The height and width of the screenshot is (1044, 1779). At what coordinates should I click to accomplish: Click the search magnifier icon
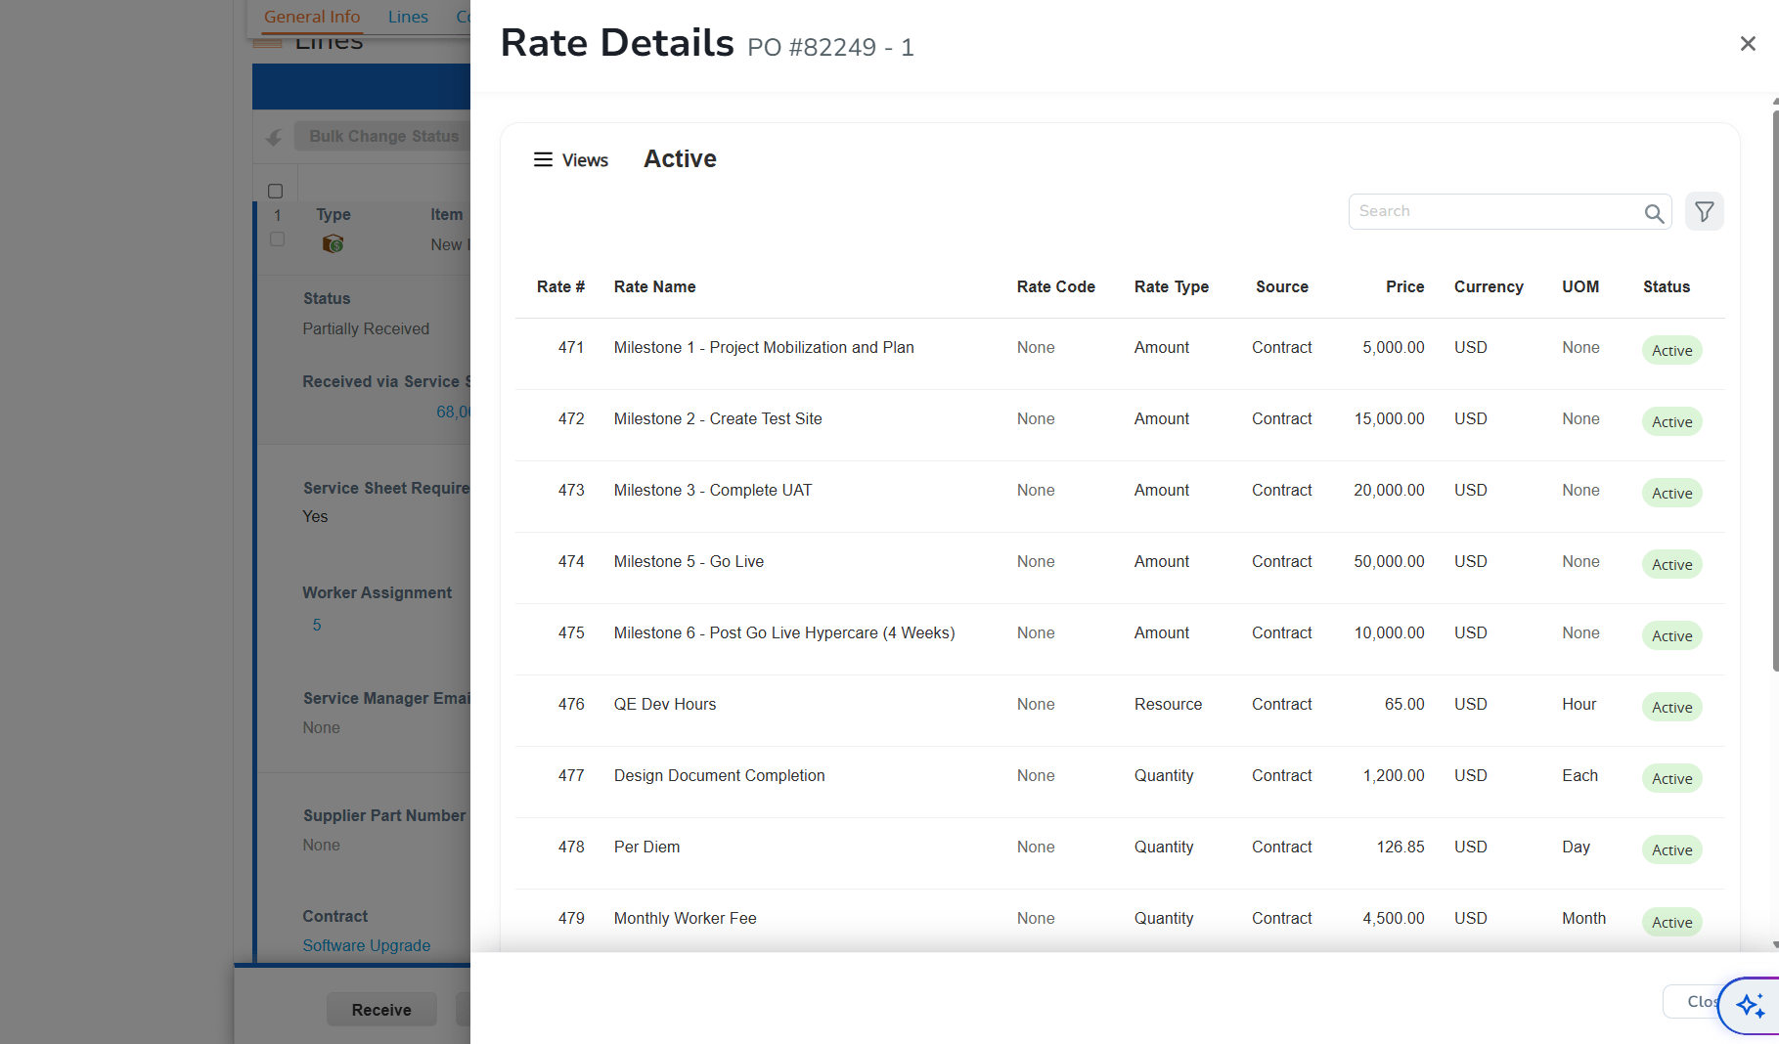pos(1654,213)
